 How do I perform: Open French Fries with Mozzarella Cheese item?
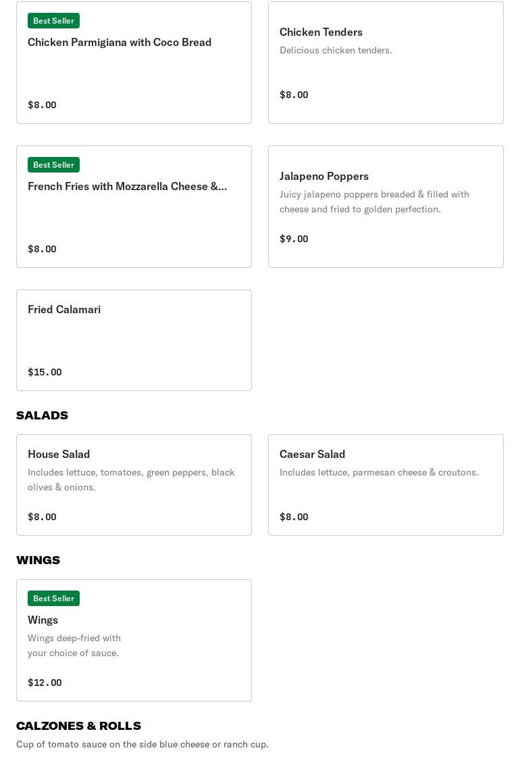point(127,186)
